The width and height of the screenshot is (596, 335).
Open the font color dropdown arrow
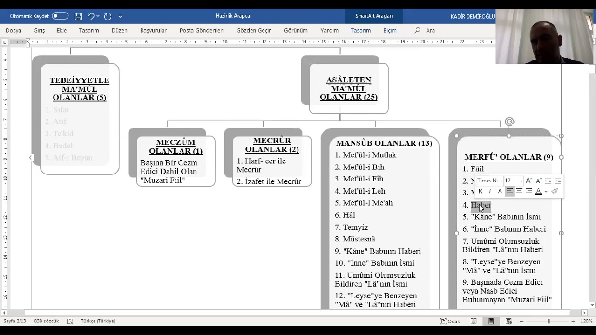[x=546, y=191]
